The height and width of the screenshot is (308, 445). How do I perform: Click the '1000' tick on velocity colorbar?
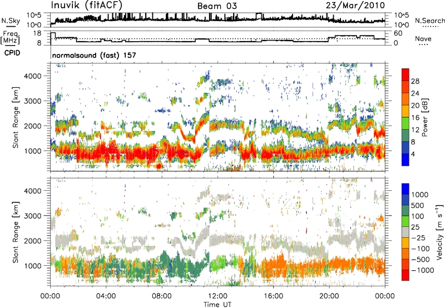pyautogui.click(x=420, y=195)
